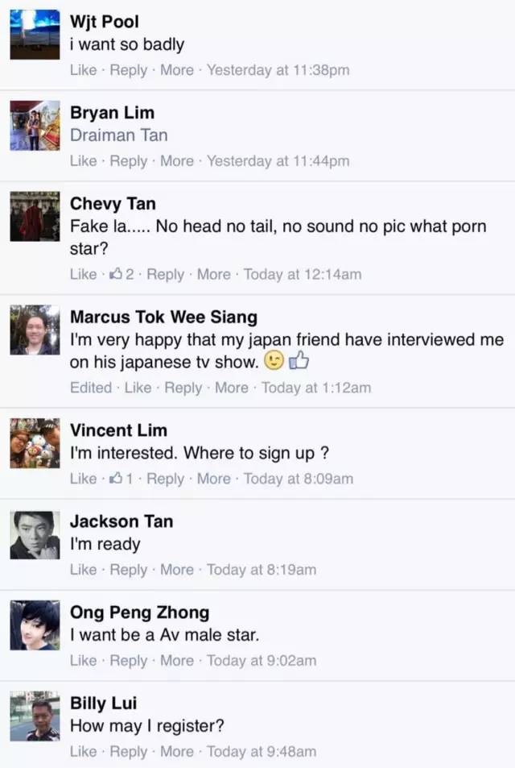The width and height of the screenshot is (515, 768).
Task: Open the tagged name Draiman Tan
Action: pyautogui.click(x=119, y=135)
